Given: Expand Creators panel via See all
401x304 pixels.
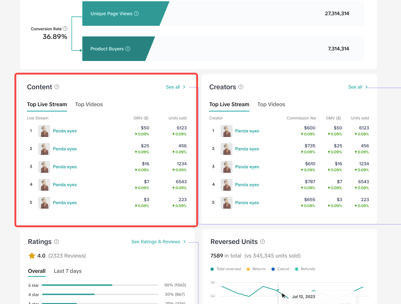Looking at the screenshot, I should pyautogui.click(x=358, y=87).
